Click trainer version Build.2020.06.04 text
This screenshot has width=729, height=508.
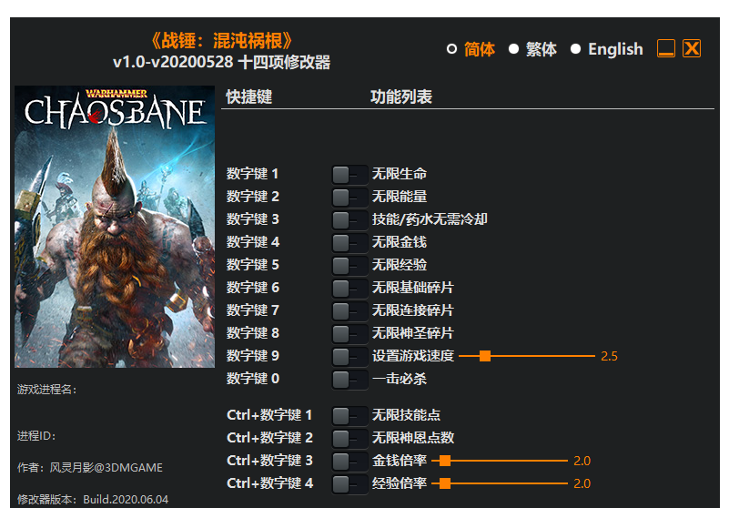[126, 500]
